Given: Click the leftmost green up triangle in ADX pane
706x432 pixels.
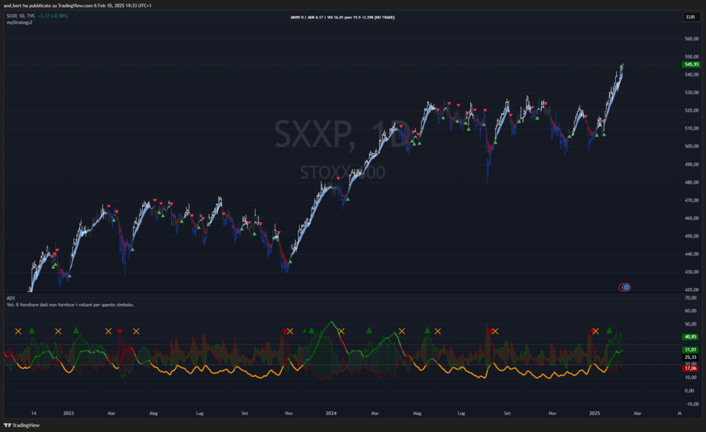Looking at the screenshot, I should pyautogui.click(x=32, y=331).
